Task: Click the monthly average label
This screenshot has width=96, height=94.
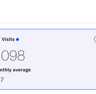Action: [15, 70]
